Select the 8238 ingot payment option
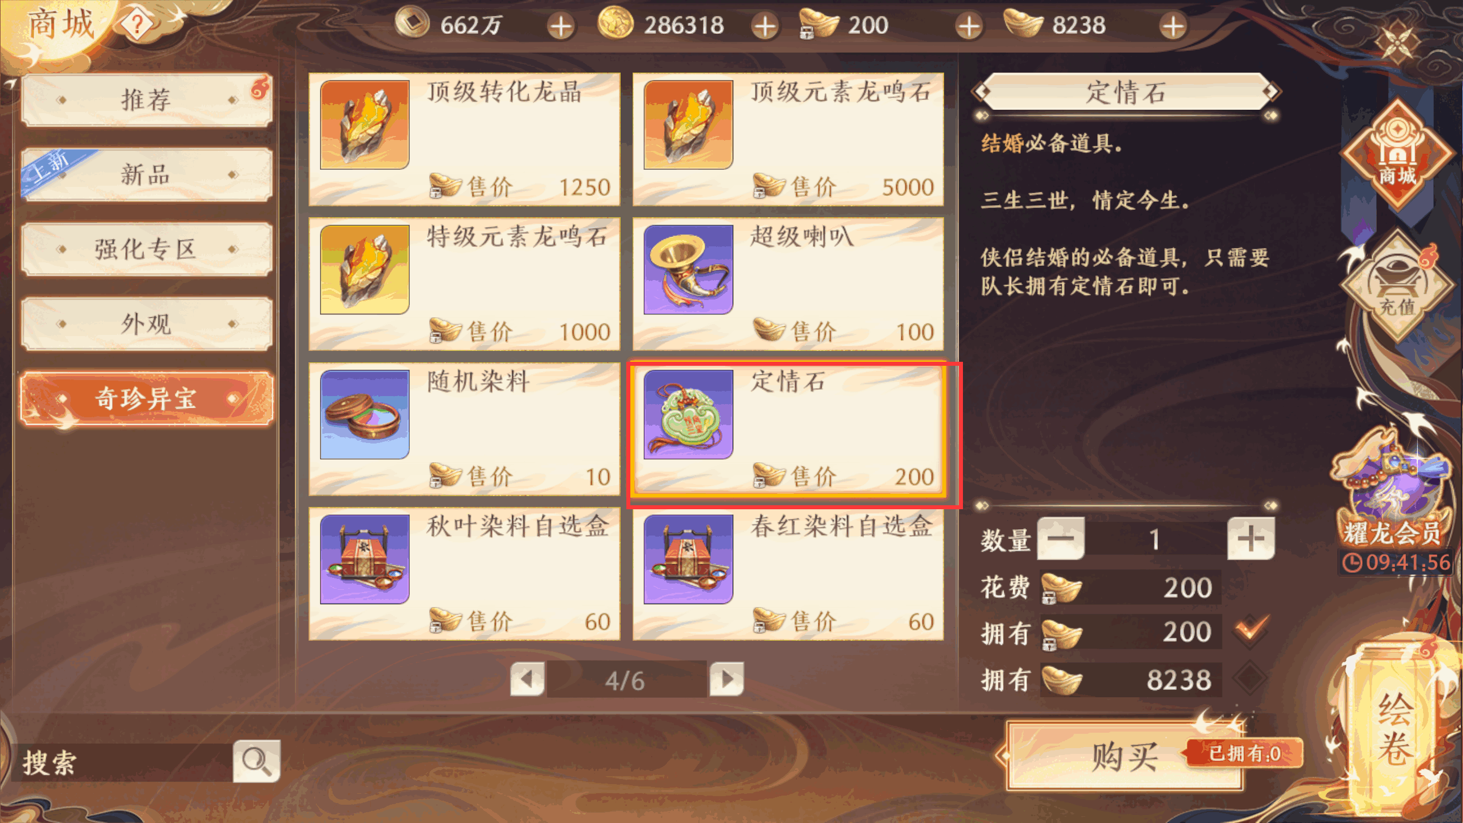The height and width of the screenshot is (823, 1463). click(1250, 679)
